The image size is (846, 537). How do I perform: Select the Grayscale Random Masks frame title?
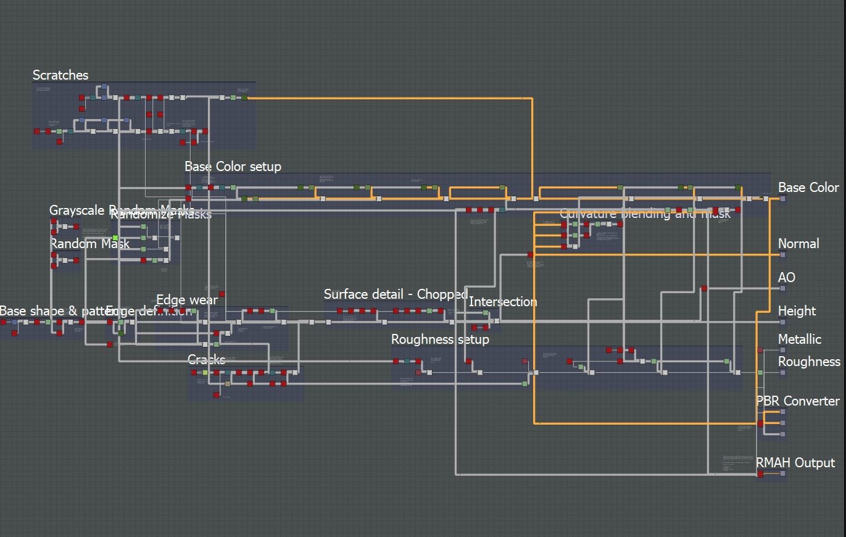(x=122, y=210)
